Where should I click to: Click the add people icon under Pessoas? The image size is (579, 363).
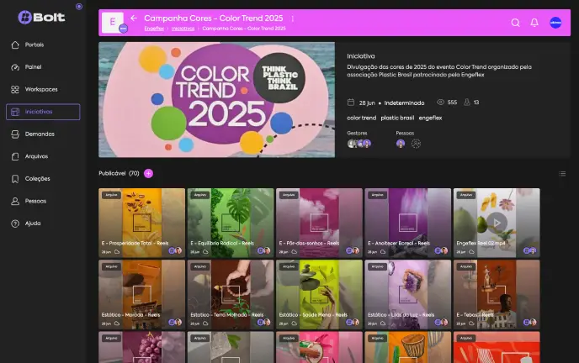coord(416,144)
